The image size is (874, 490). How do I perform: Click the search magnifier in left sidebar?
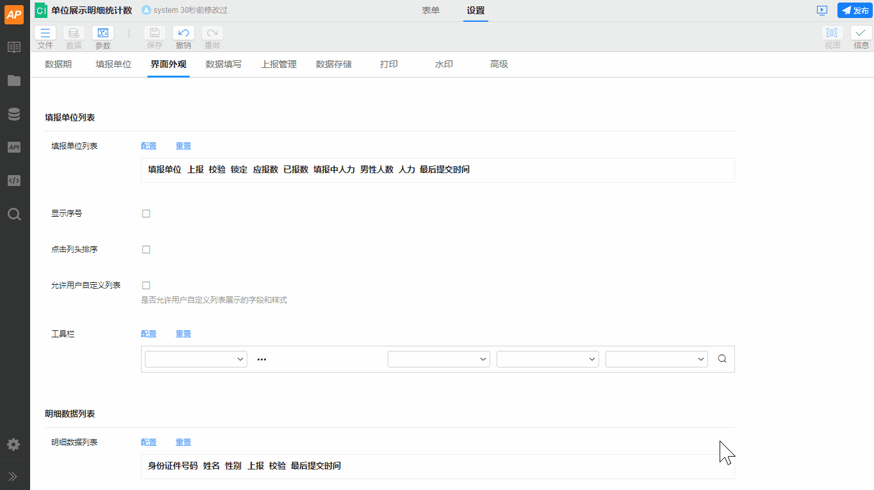coord(14,214)
